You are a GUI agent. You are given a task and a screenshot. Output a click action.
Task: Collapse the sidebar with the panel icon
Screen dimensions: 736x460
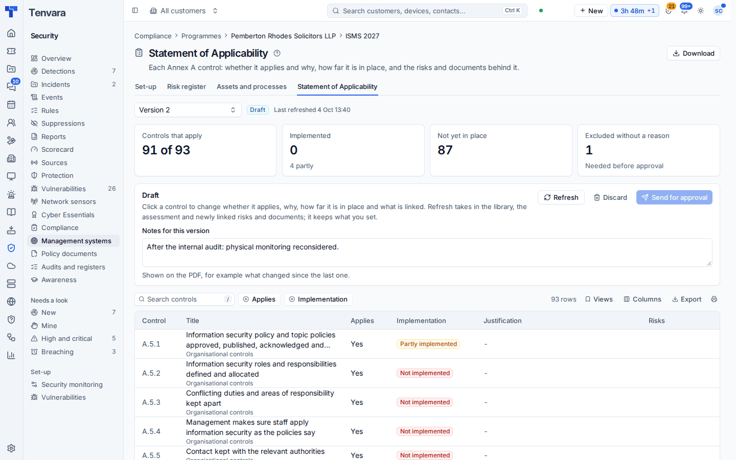[x=135, y=10]
